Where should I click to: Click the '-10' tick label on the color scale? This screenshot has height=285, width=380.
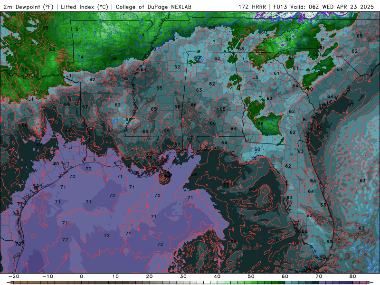point(47,276)
